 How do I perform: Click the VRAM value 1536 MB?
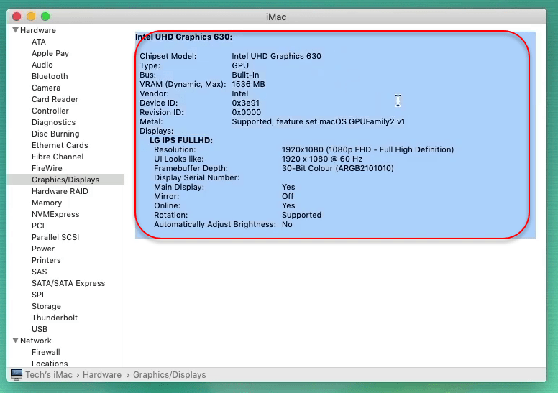pyautogui.click(x=248, y=84)
